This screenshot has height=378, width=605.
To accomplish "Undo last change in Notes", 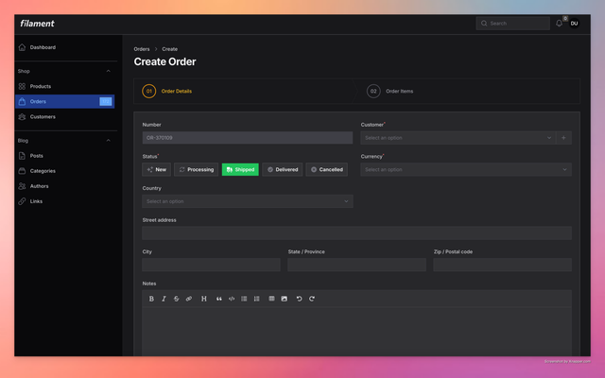I will (x=299, y=299).
